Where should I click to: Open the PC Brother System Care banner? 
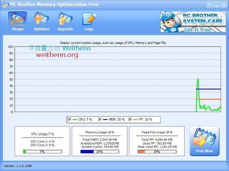click(193, 22)
